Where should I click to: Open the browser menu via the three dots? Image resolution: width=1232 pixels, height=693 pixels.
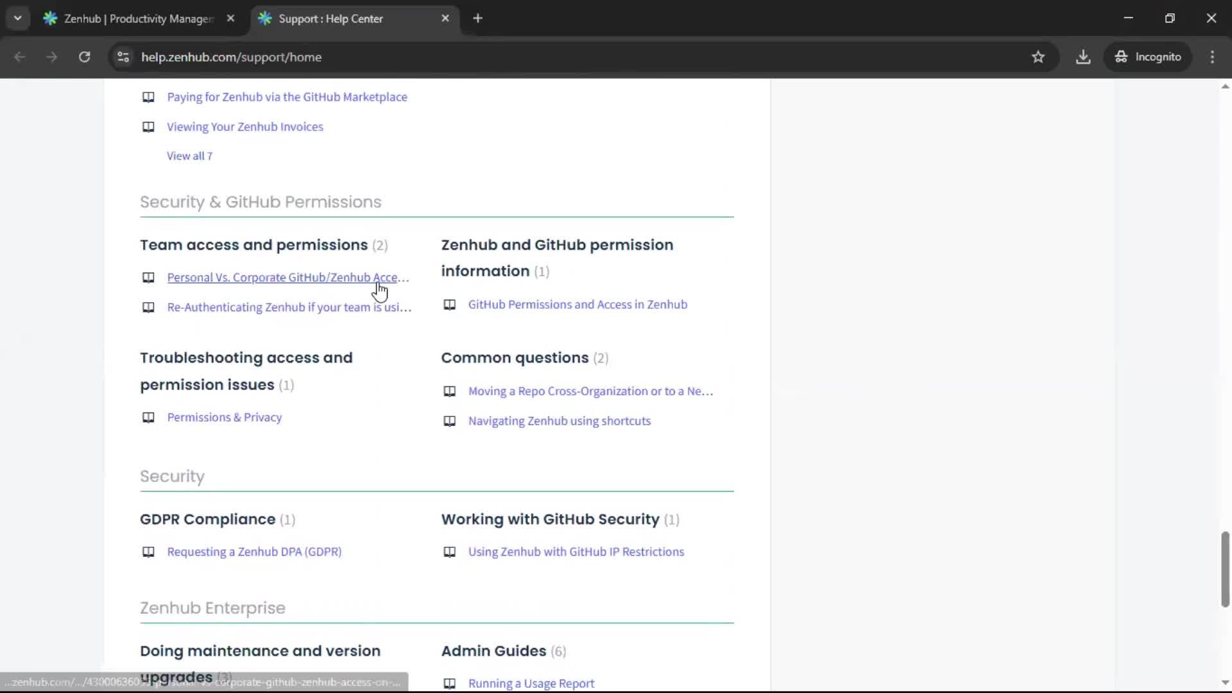tap(1212, 57)
